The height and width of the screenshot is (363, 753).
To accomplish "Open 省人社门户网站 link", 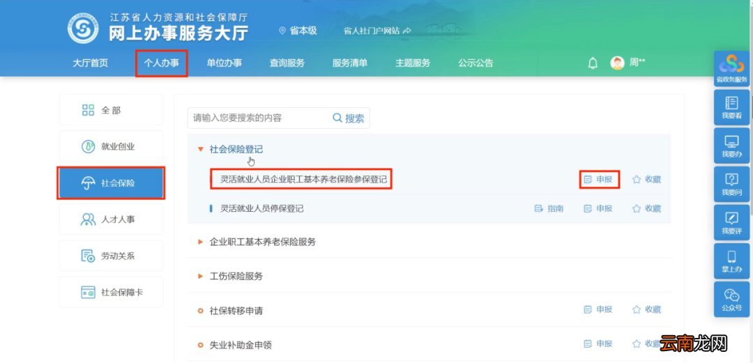I will pos(377,31).
